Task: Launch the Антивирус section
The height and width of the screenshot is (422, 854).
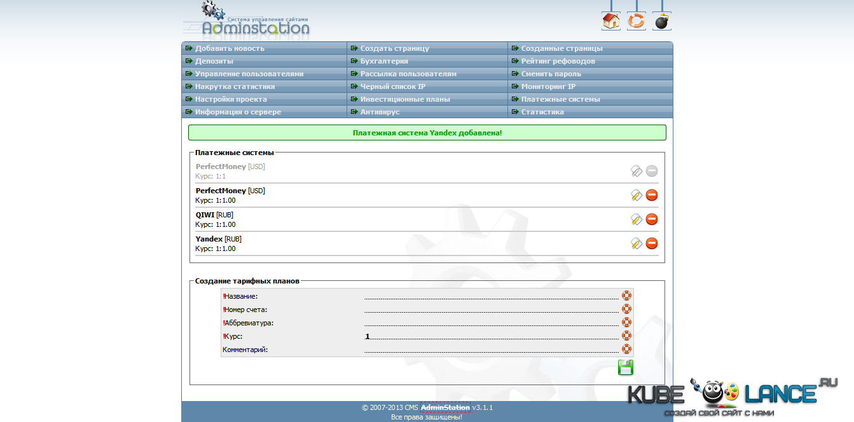Action: pyautogui.click(x=380, y=112)
